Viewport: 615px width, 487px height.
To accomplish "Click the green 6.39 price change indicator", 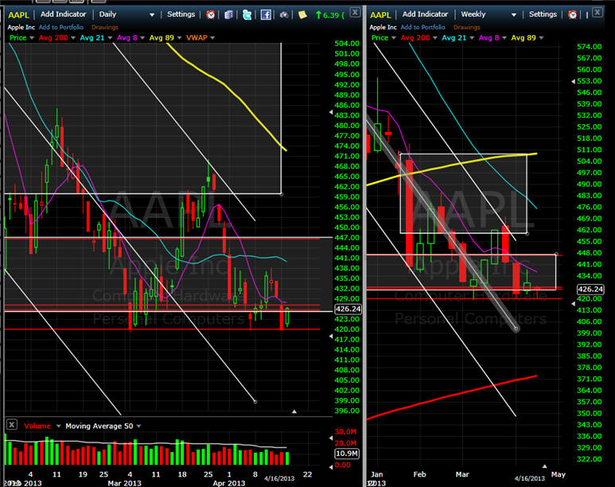I will pyautogui.click(x=330, y=15).
